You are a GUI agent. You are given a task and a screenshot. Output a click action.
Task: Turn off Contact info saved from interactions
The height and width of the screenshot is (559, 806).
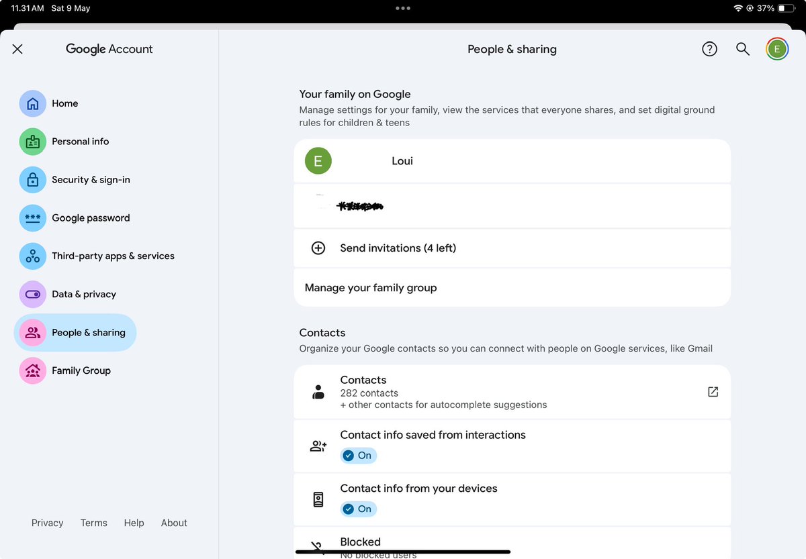click(359, 456)
